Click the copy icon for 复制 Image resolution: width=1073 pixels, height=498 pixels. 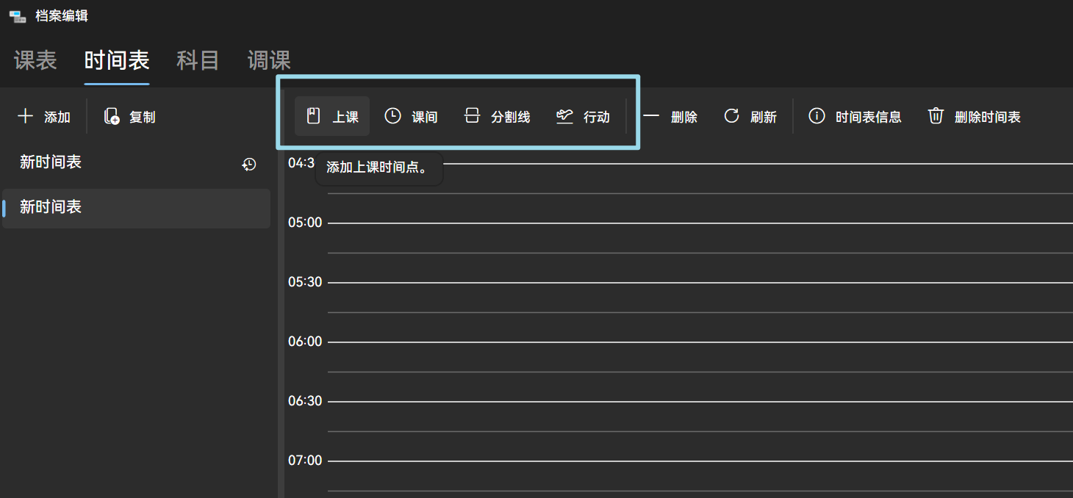(110, 115)
